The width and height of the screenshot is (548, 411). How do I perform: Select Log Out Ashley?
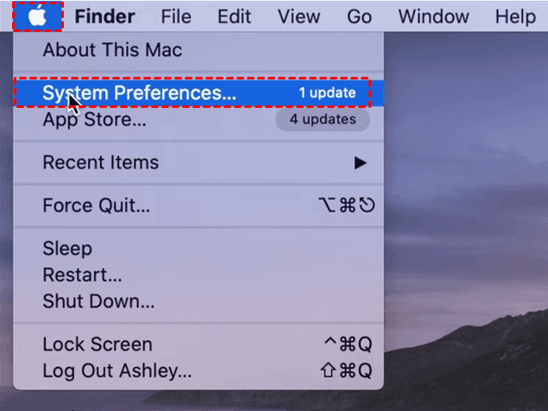pos(117,371)
